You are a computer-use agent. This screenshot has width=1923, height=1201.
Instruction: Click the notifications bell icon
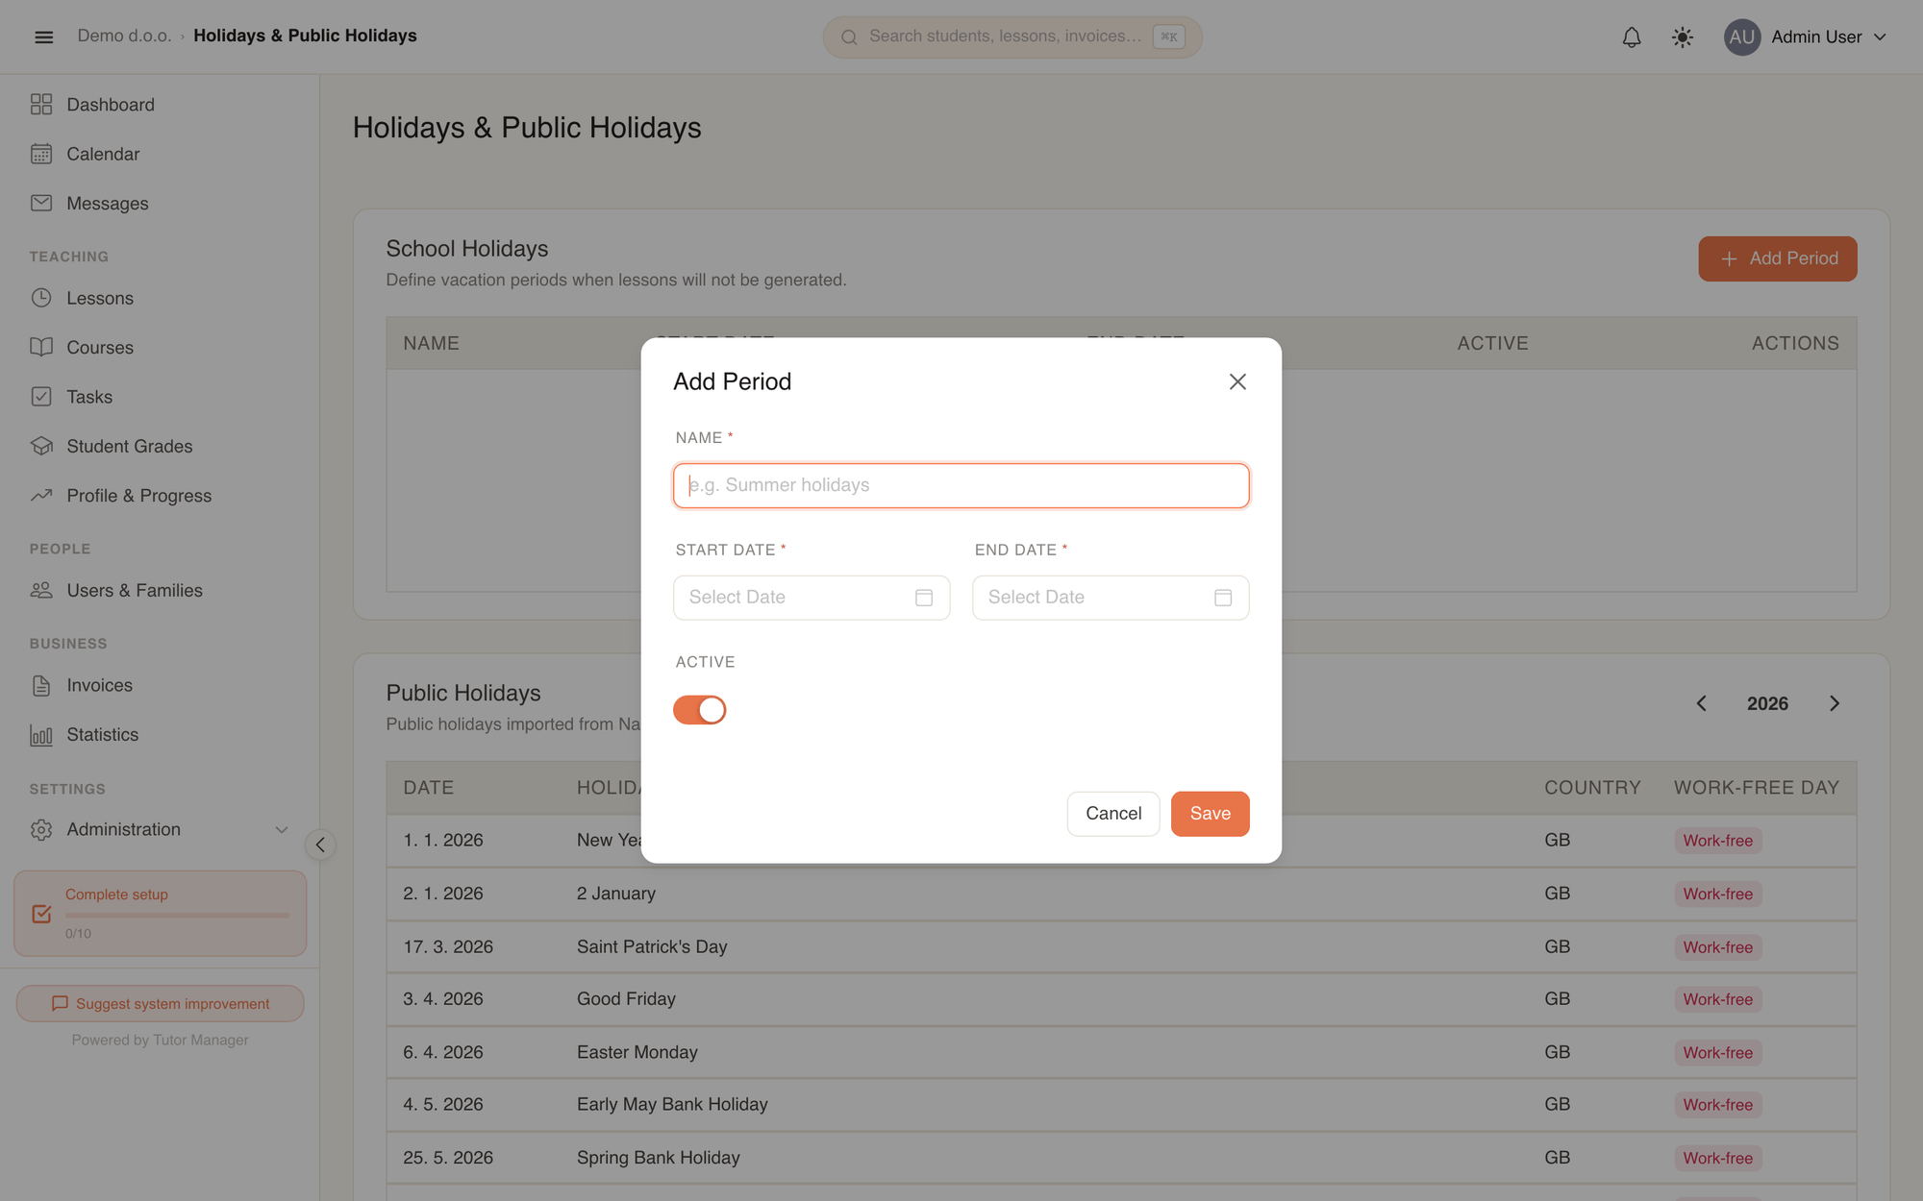[1632, 37]
